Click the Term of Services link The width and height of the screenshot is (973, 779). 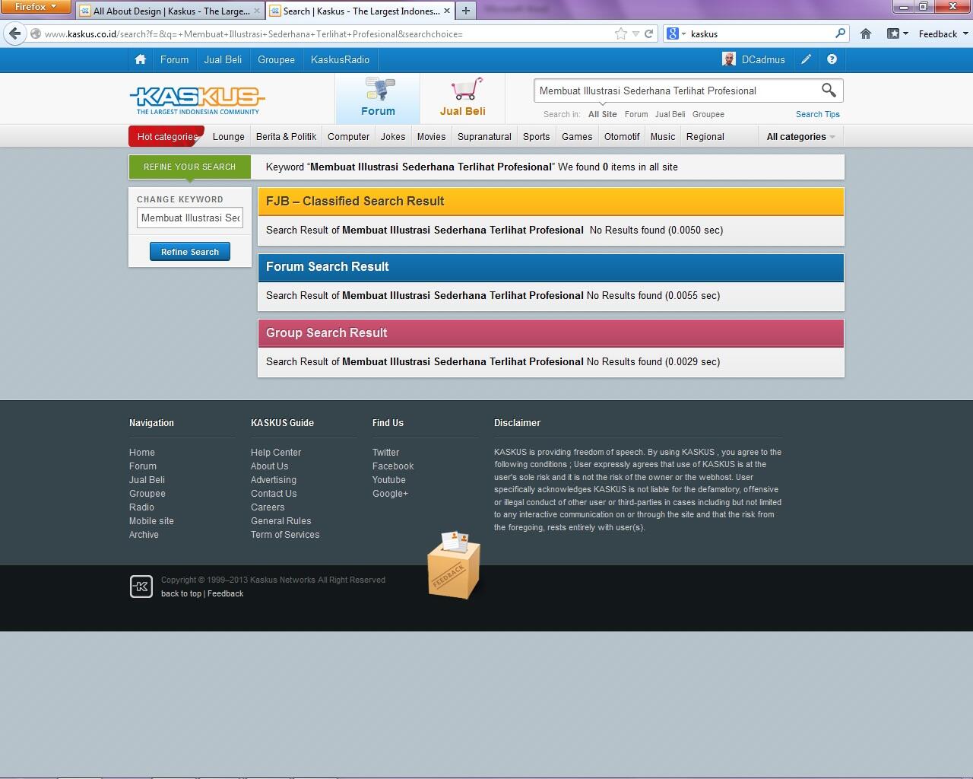pos(285,535)
